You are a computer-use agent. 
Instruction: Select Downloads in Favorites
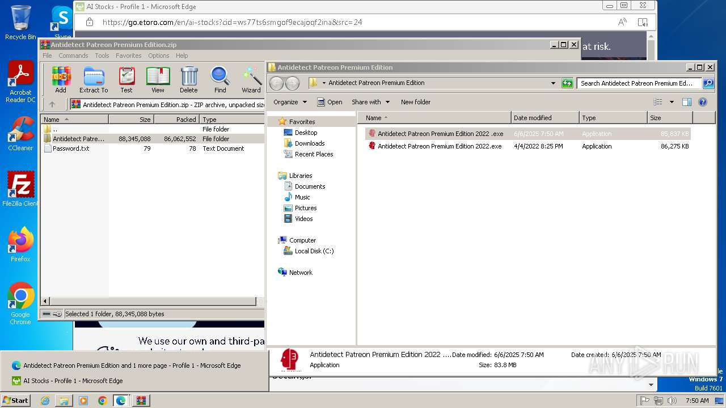tap(310, 143)
